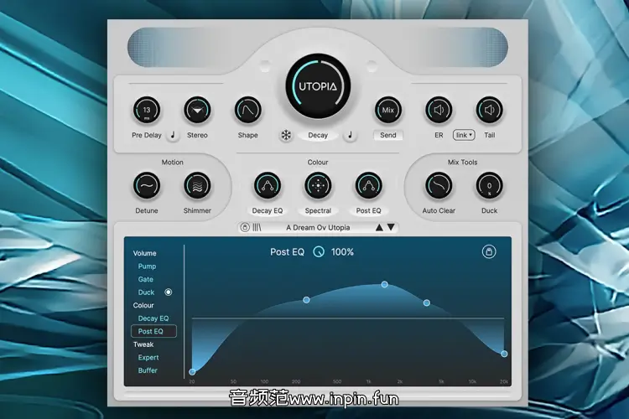This screenshot has width=629, height=419.
Task: Click the Decay label under main dial
Action: [318, 135]
